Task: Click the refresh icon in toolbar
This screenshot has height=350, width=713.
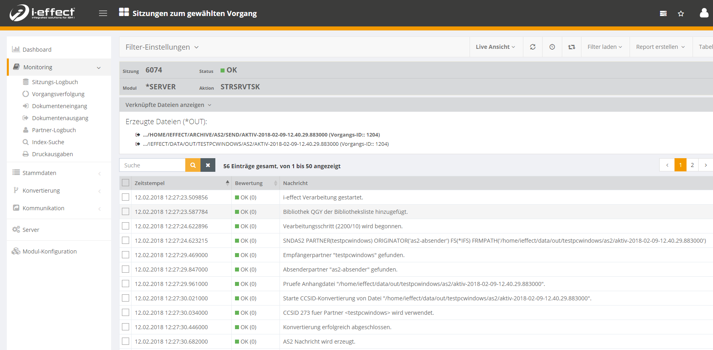Action: point(533,47)
